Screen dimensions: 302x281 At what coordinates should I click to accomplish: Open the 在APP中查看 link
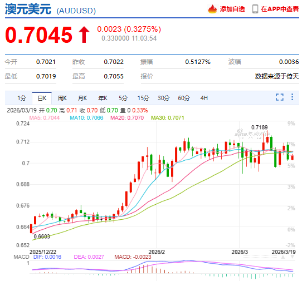[280, 9]
